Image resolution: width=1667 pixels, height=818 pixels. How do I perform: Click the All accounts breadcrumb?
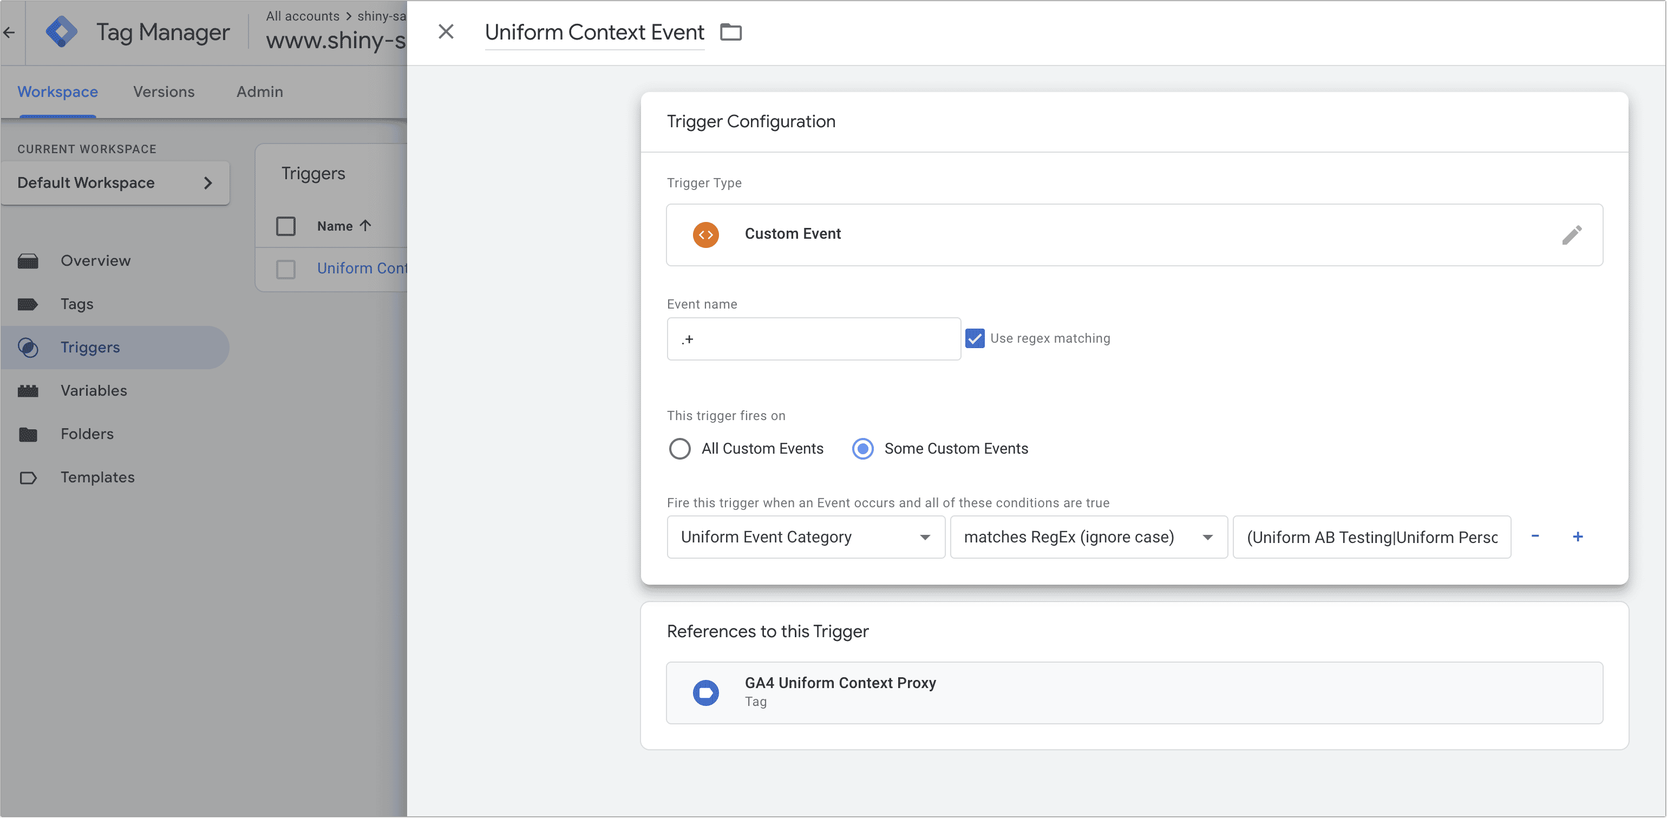coord(302,16)
